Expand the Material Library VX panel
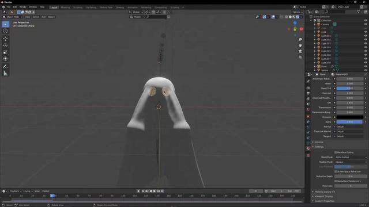Image resolution: width=369 pixels, height=207 pixels. [325, 191]
